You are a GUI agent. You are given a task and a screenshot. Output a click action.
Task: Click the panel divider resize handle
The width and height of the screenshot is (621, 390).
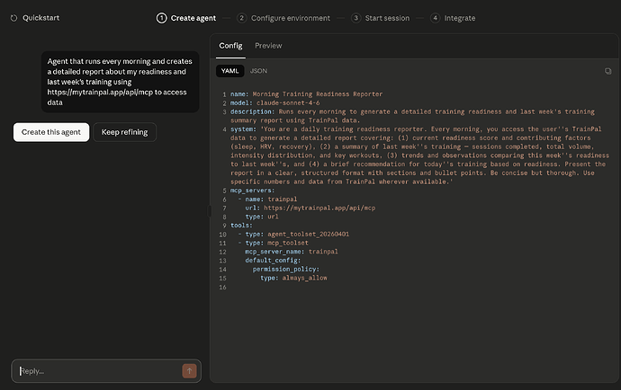pos(210,211)
